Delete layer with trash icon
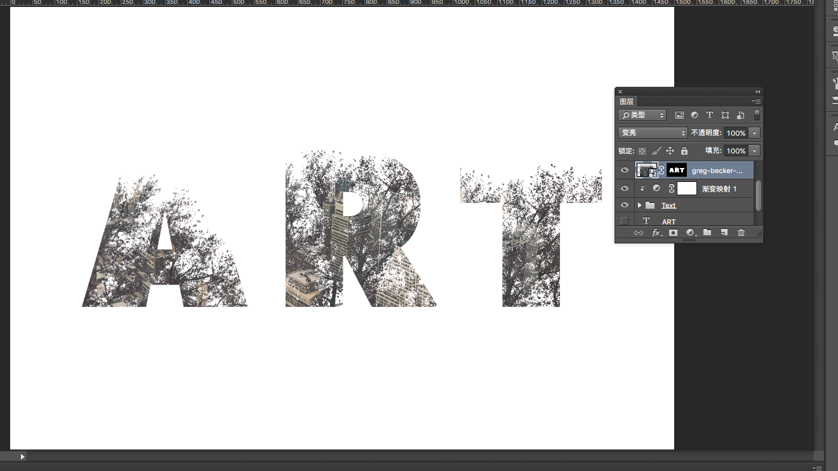This screenshot has width=838, height=471. pyautogui.click(x=741, y=233)
